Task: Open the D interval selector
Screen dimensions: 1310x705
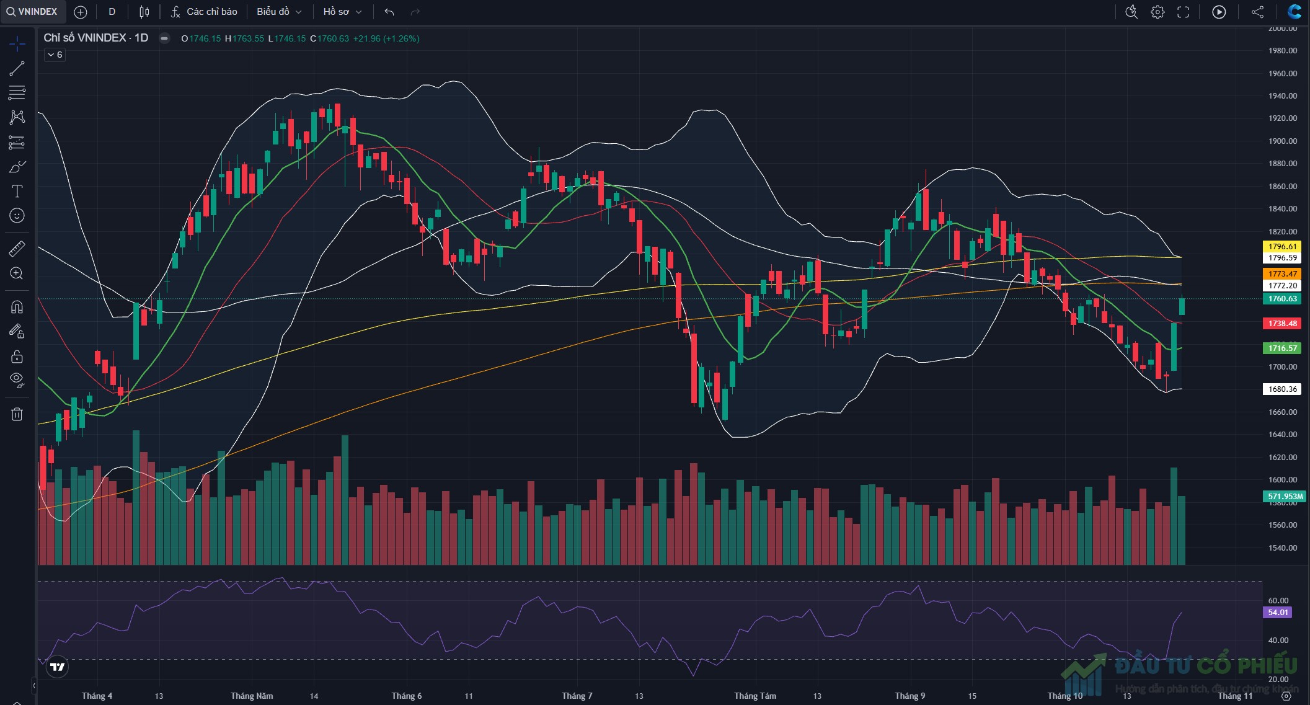Action: pyautogui.click(x=112, y=12)
